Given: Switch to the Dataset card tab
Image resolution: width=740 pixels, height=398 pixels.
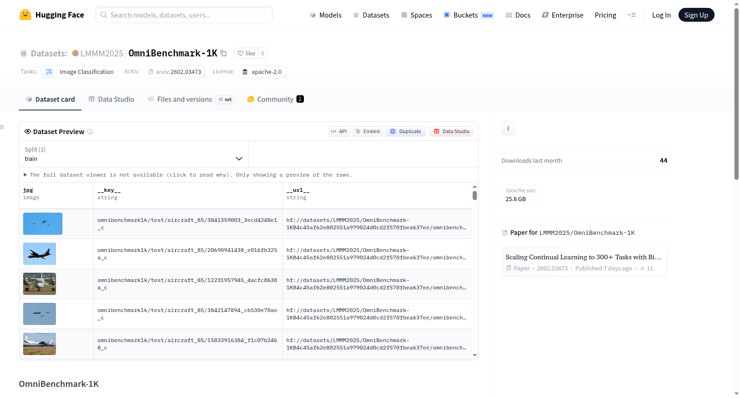Looking at the screenshot, I should tap(50, 99).
